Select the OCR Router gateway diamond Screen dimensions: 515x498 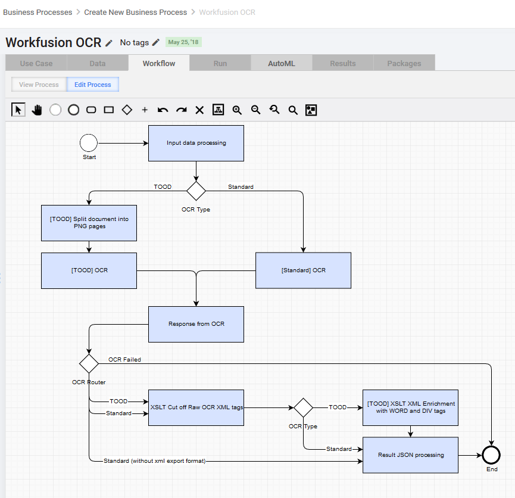pos(89,363)
